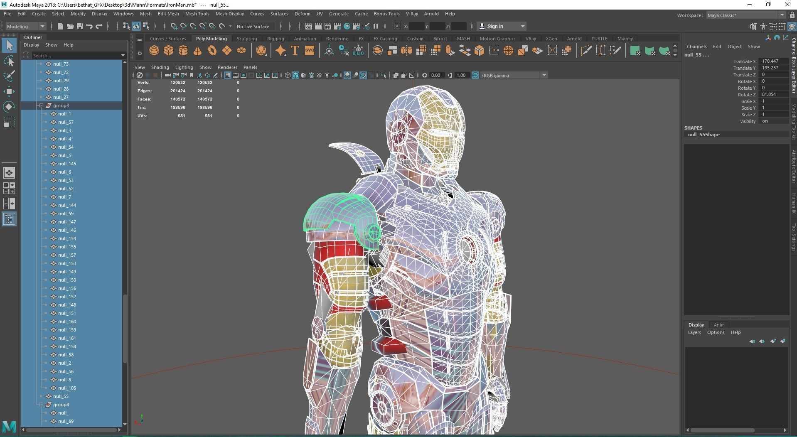Image resolution: width=797 pixels, height=437 pixels.
Task: Click the Mirror geometry shelf icon
Action: [406, 51]
